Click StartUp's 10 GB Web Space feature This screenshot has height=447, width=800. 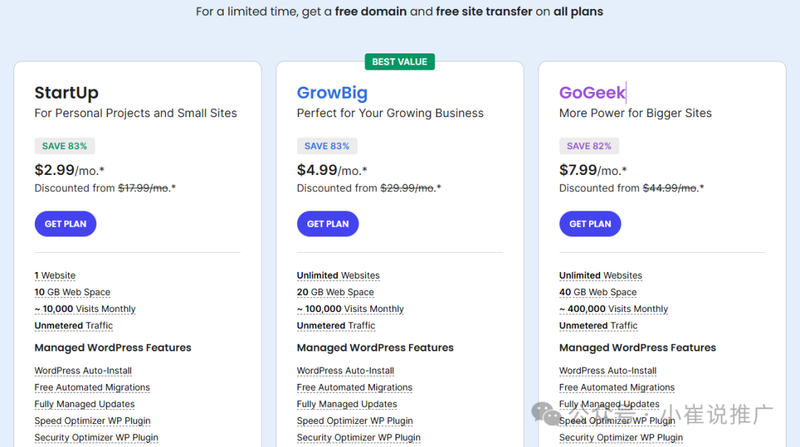point(73,292)
